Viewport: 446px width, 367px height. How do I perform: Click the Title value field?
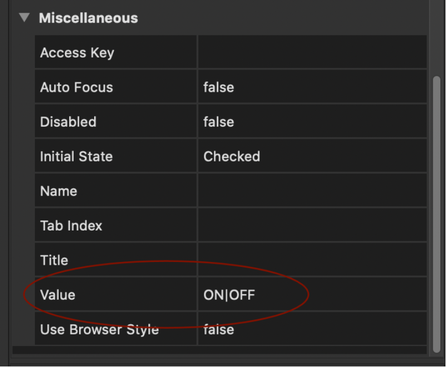point(312,260)
